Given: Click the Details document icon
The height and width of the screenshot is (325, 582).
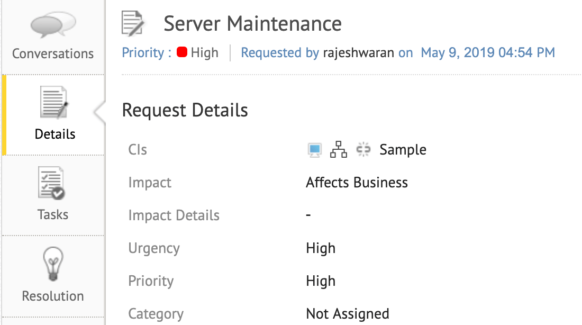Looking at the screenshot, I should pyautogui.click(x=54, y=104).
